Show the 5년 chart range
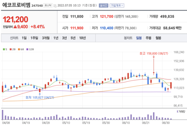This screenshot has width=187, height=126. (x=73, y=38)
